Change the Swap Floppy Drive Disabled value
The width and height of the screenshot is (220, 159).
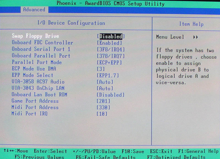pyautogui.click(x=111, y=36)
